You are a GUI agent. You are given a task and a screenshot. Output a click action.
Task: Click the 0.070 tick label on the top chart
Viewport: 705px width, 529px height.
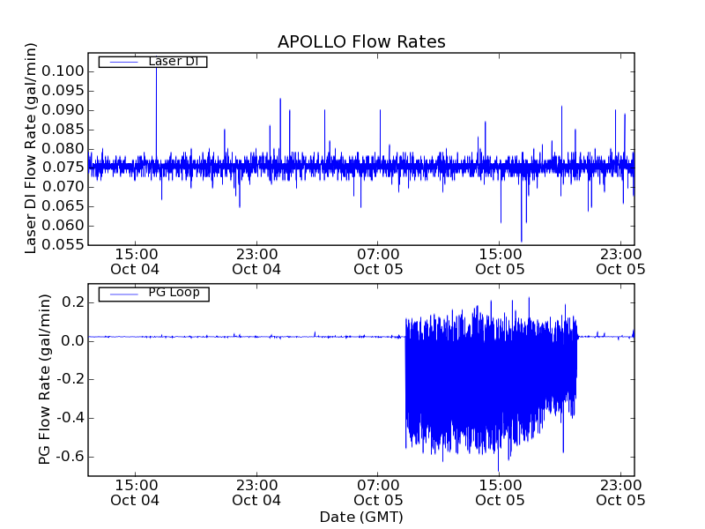[63, 187]
